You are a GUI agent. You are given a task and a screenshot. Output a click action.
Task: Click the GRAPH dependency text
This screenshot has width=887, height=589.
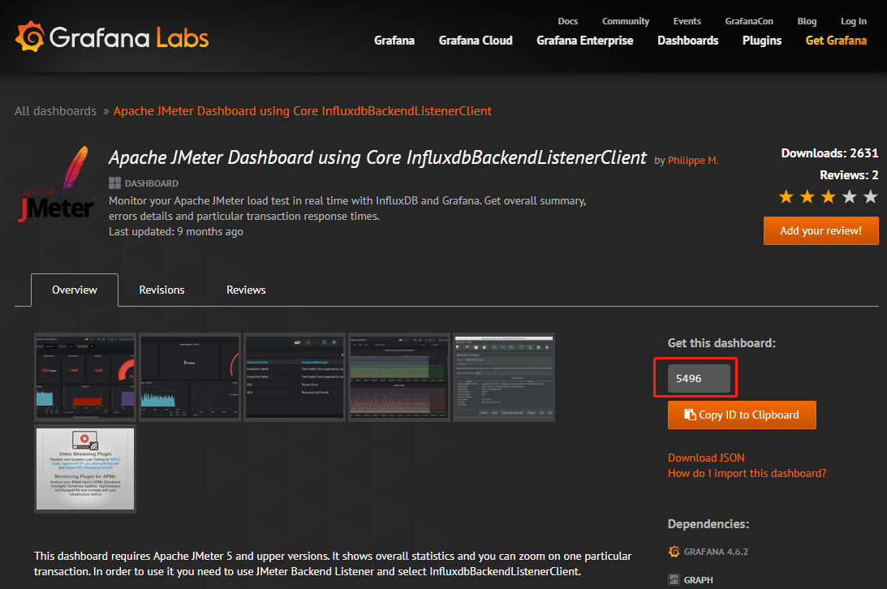[699, 580]
